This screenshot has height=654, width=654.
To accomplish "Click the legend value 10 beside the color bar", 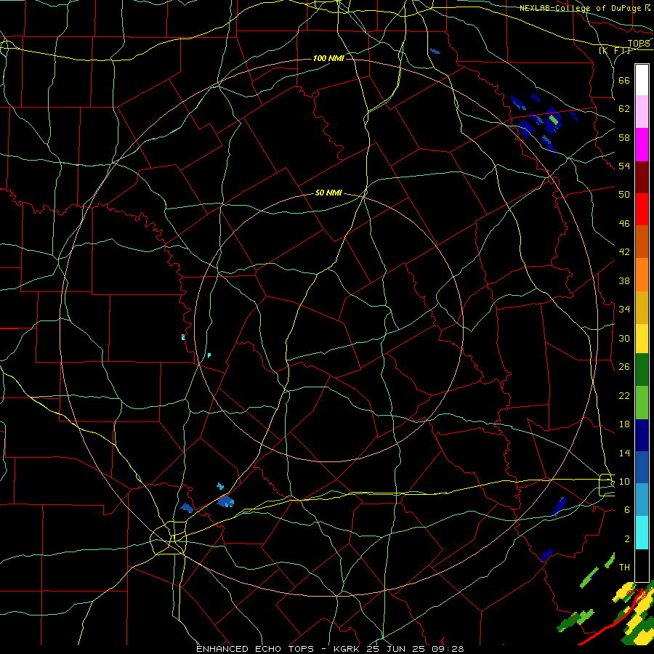I will click(624, 481).
